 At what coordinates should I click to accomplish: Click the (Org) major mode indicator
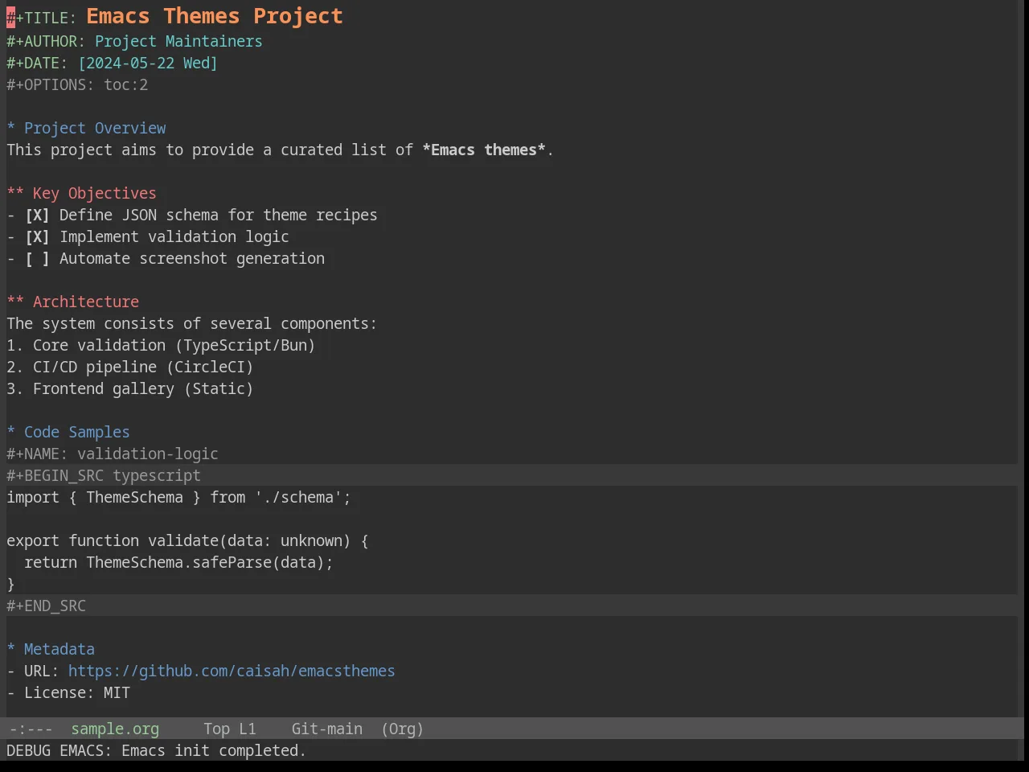pyautogui.click(x=403, y=729)
